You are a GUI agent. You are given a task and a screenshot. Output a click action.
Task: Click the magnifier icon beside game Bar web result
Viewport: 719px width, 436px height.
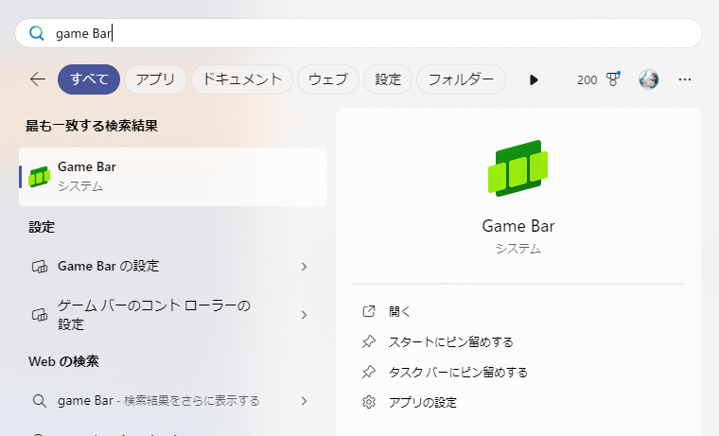point(40,401)
